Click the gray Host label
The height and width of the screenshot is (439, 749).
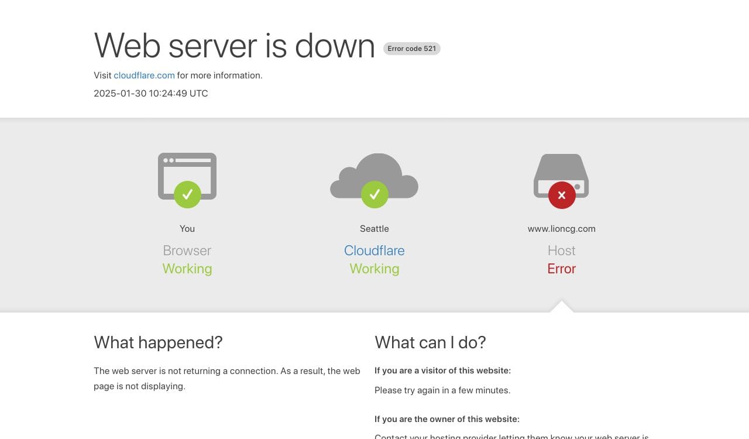point(562,251)
